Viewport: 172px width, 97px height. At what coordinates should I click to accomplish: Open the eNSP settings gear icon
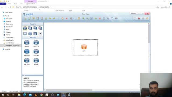click(143, 19)
